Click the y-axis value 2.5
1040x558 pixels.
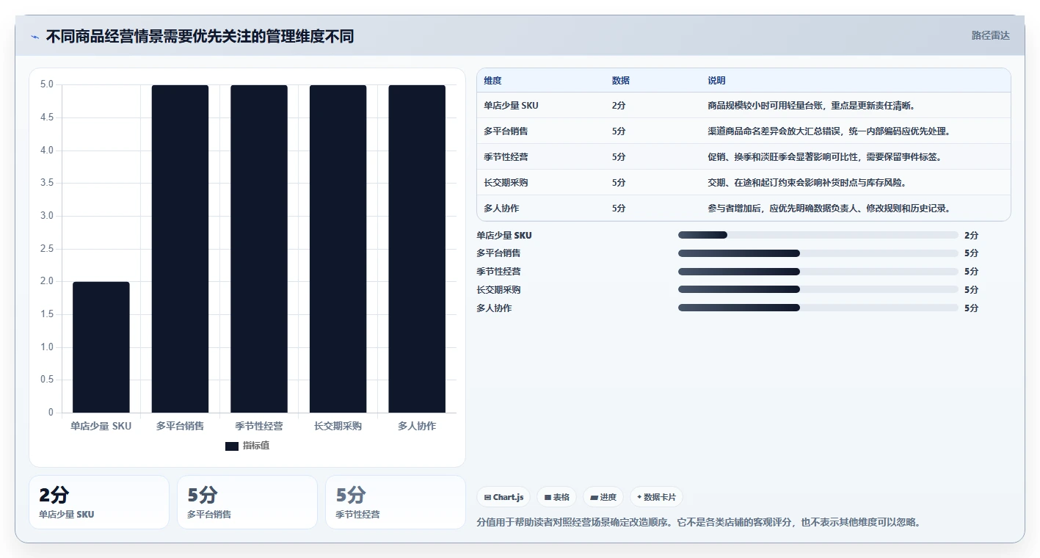tap(46, 249)
